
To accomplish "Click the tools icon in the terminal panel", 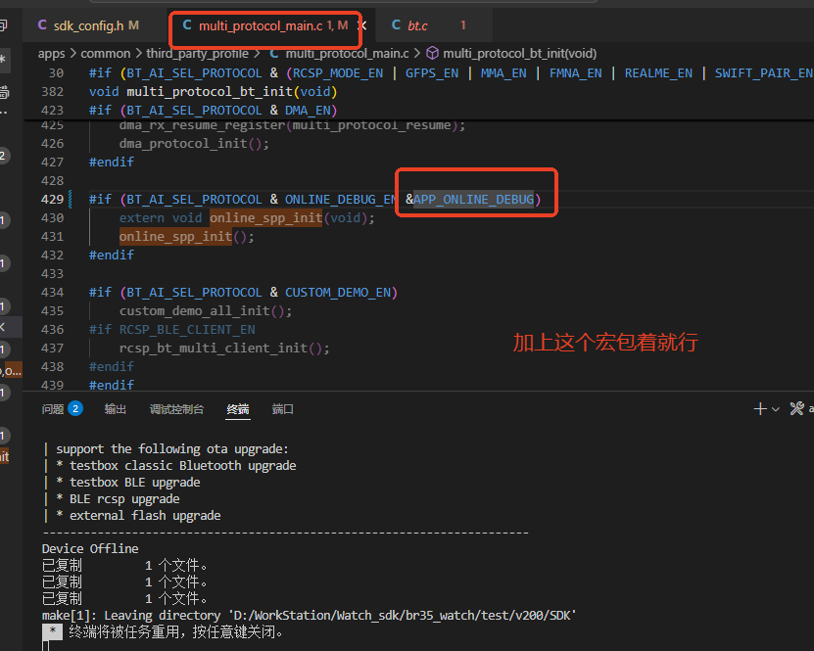I will click(x=797, y=409).
